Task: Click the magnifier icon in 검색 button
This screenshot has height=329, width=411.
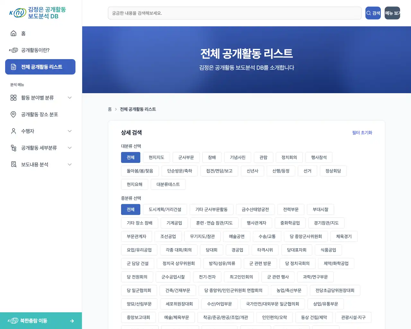Action: point(369,13)
